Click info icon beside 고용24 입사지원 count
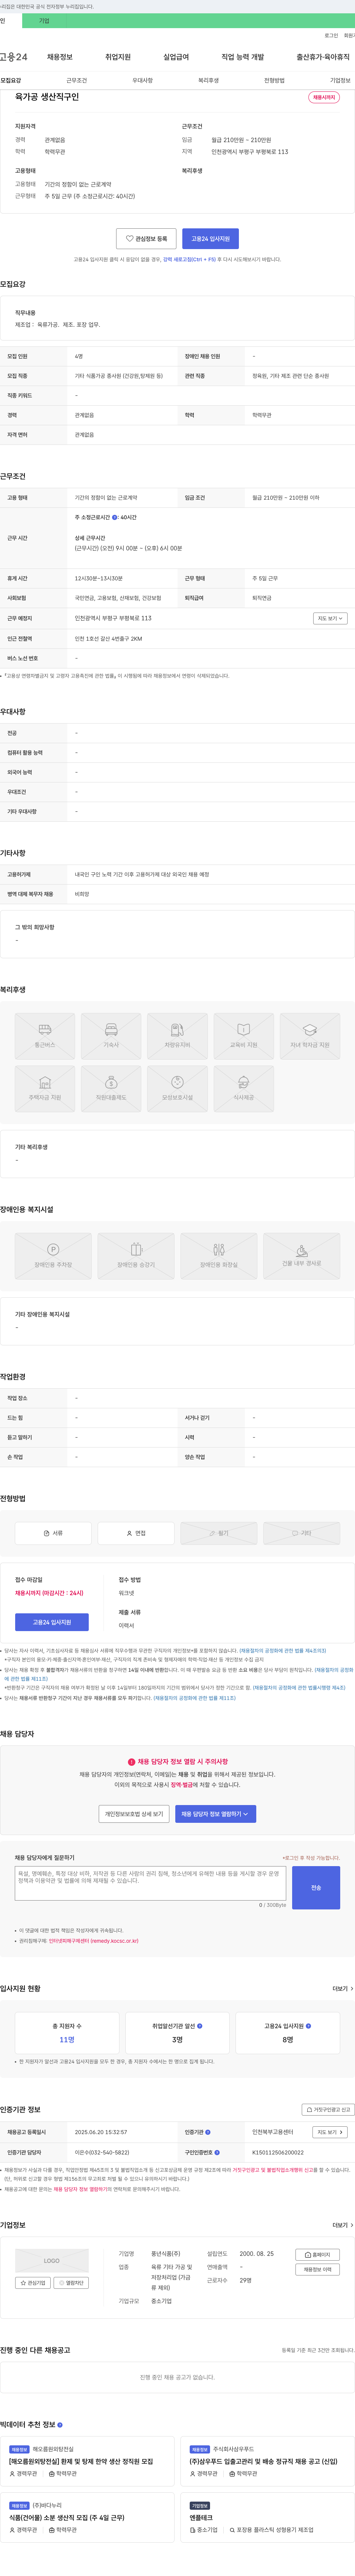 click(x=308, y=2026)
